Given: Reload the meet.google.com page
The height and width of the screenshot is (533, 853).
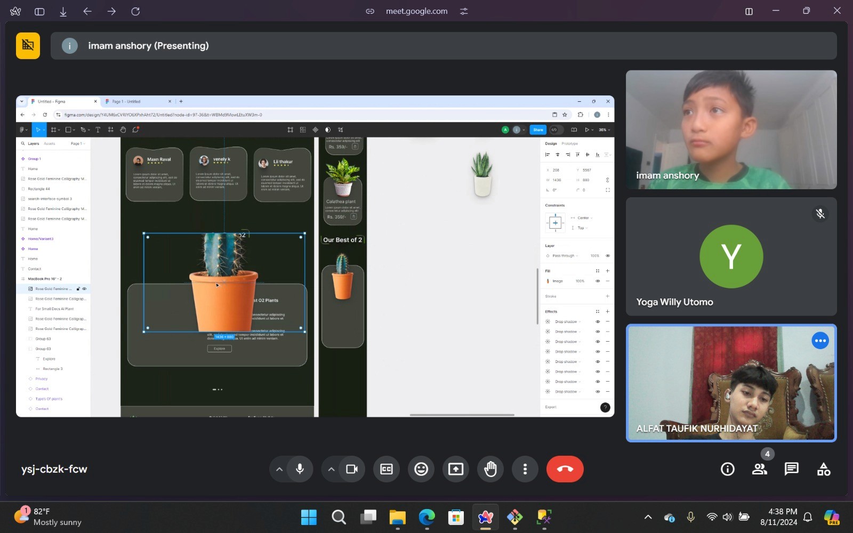Looking at the screenshot, I should point(135,11).
